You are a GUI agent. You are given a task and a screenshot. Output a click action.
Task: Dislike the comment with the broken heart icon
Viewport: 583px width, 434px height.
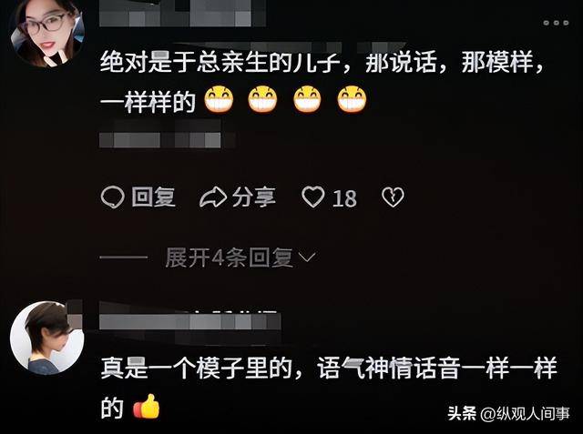(393, 197)
